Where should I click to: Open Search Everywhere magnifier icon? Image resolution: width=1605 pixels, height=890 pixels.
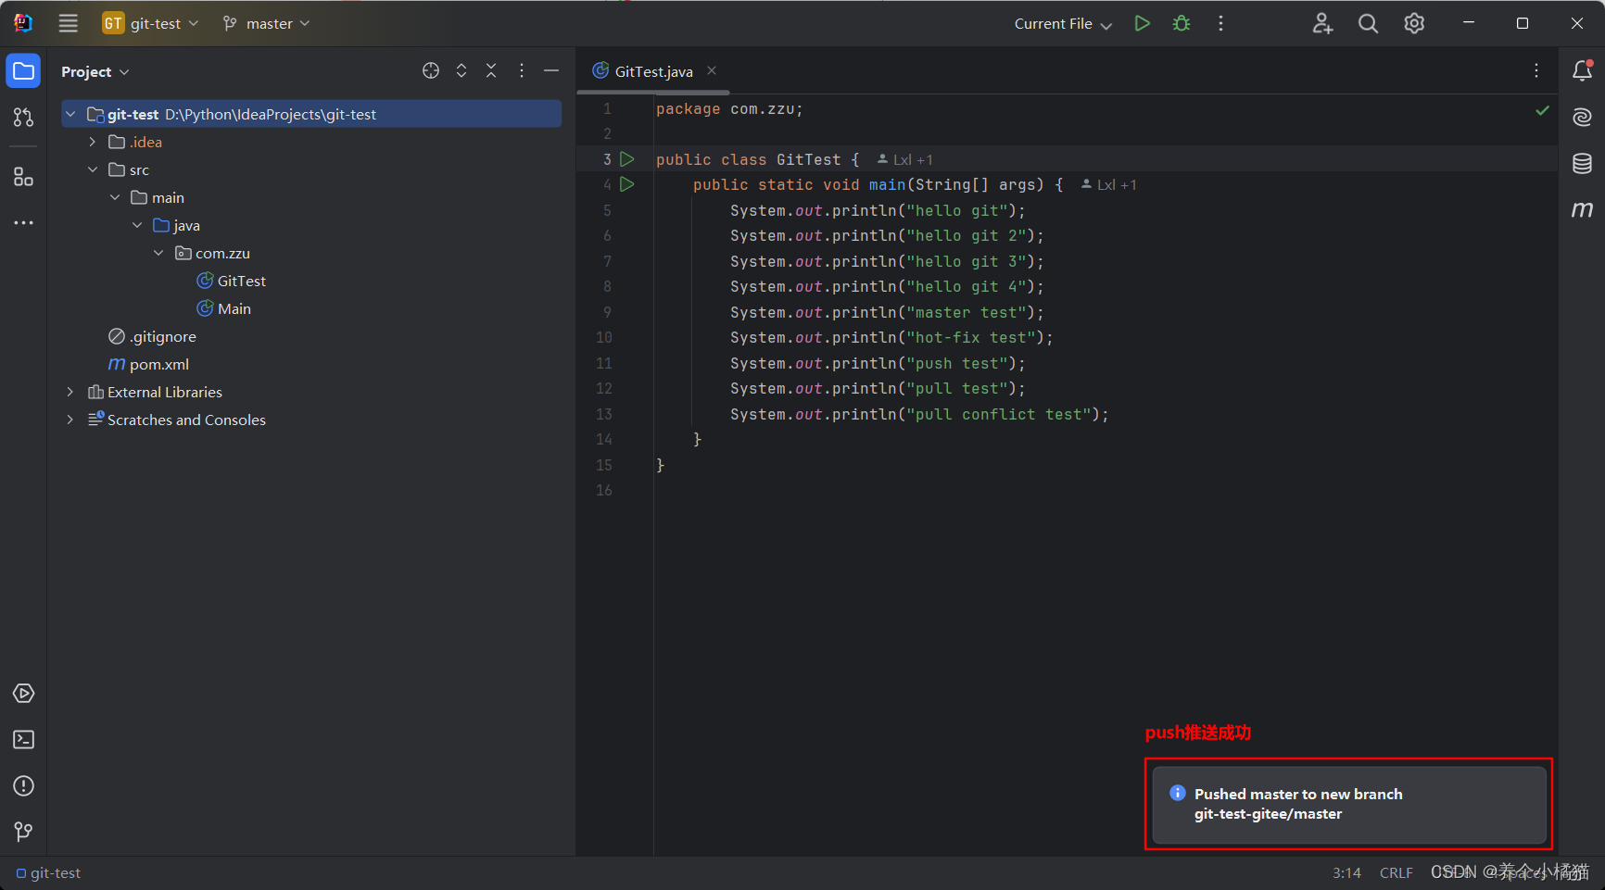(1368, 23)
